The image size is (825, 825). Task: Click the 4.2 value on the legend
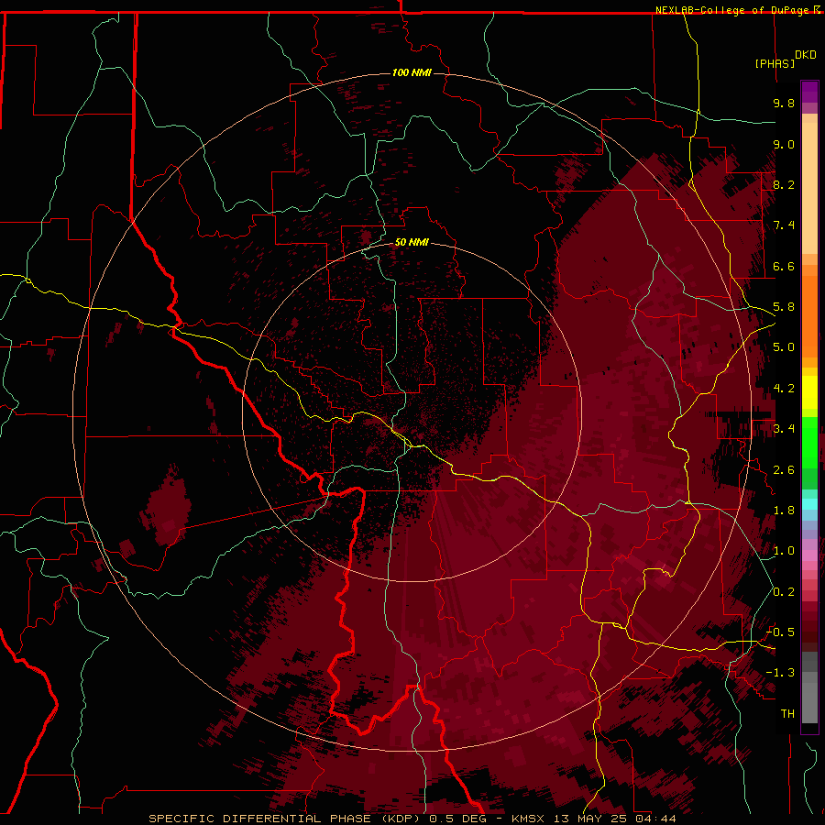784,389
